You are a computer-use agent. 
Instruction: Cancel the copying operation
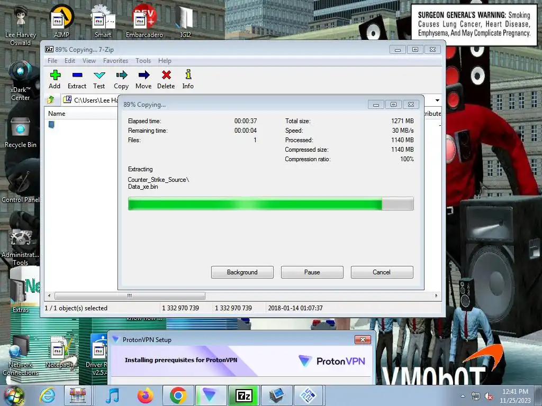(382, 272)
